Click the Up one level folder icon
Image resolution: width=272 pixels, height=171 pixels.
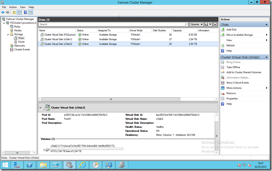14,12
